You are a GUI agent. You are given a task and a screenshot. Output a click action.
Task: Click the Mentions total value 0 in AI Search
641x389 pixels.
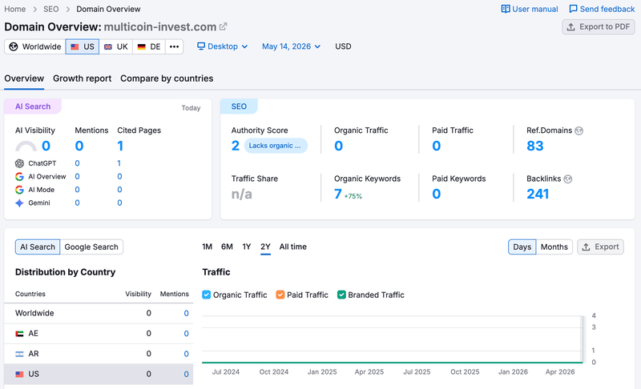click(x=79, y=146)
